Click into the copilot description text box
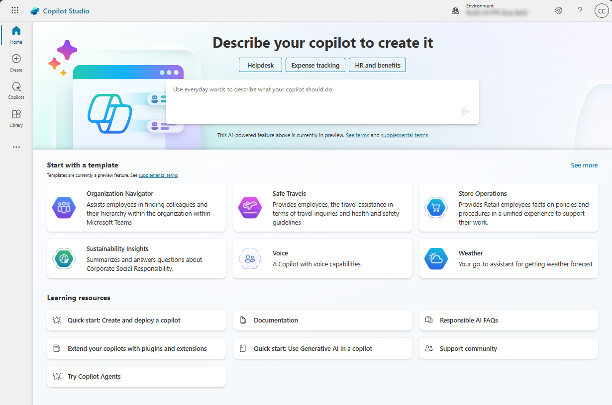The height and width of the screenshot is (405, 612). [x=322, y=102]
